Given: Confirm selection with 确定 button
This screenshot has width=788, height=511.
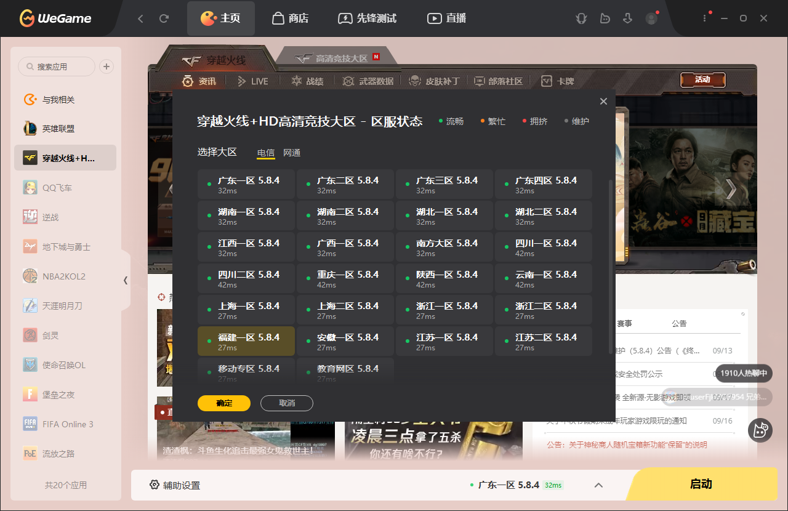Looking at the screenshot, I should (x=224, y=403).
